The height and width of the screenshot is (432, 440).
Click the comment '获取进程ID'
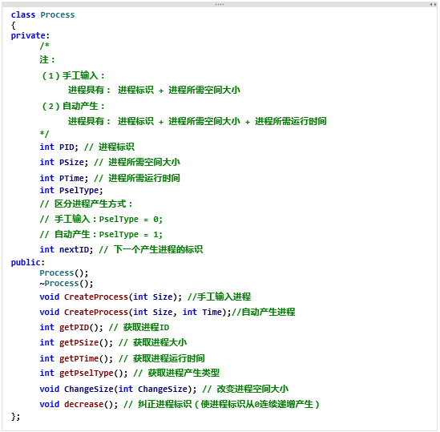click(146, 327)
